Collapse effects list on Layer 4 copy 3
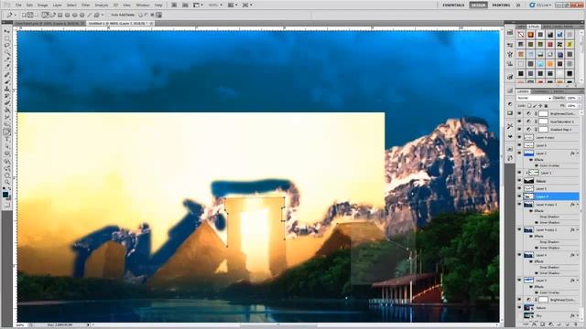 click(578, 205)
